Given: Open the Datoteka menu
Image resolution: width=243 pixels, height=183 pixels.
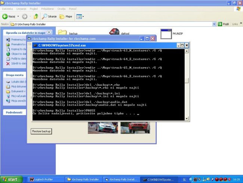Looking at the screenshot, I should click(x=7, y=8).
